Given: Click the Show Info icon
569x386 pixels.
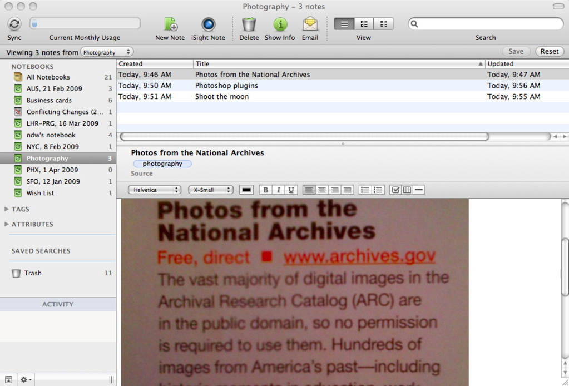Looking at the screenshot, I should click(x=280, y=24).
